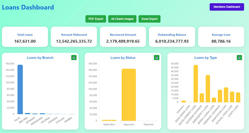This screenshot has width=249, height=133.
Task: Click the MARIAKANI bar in Loans by Branch
Action: tap(42, 114)
